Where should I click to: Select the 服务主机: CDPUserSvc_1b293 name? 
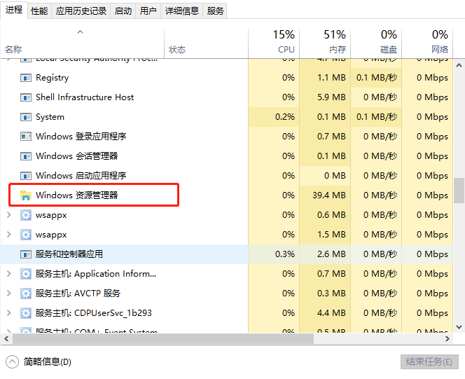point(94,313)
